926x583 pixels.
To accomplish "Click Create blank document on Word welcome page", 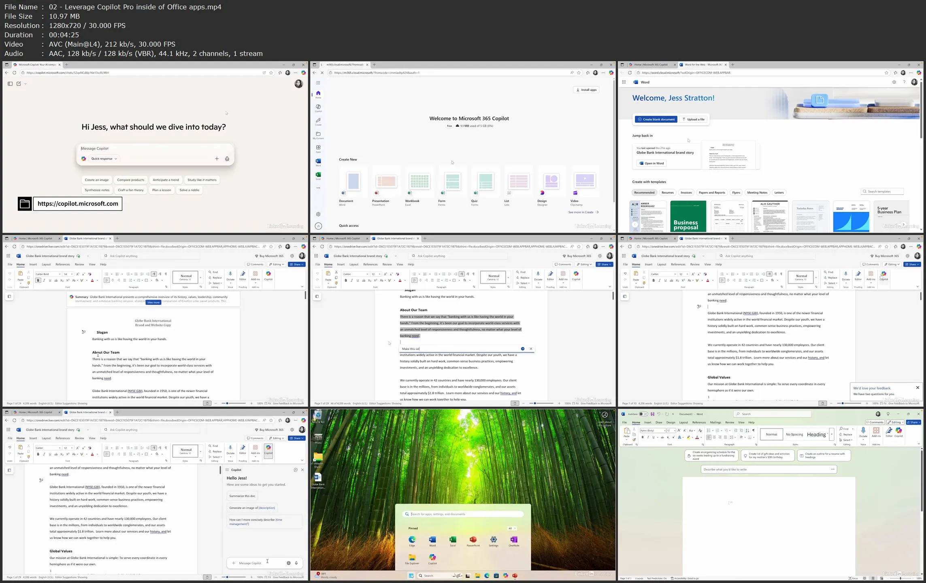I will (656, 120).
